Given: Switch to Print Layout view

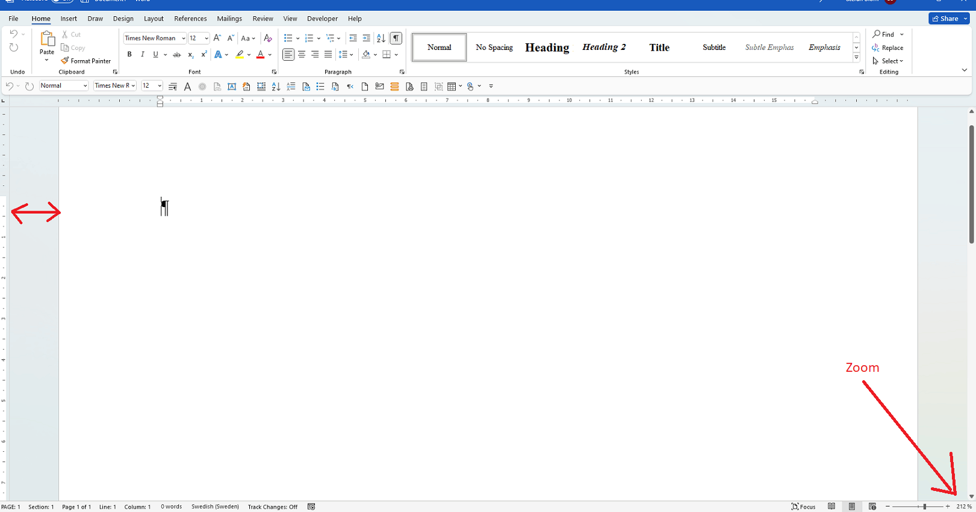Looking at the screenshot, I should point(851,507).
